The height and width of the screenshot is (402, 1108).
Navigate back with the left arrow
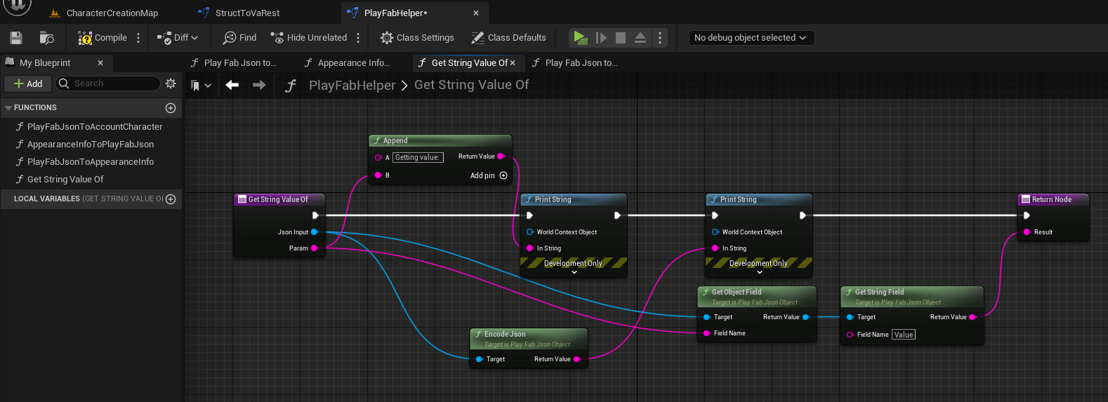pyautogui.click(x=232, y=85)
